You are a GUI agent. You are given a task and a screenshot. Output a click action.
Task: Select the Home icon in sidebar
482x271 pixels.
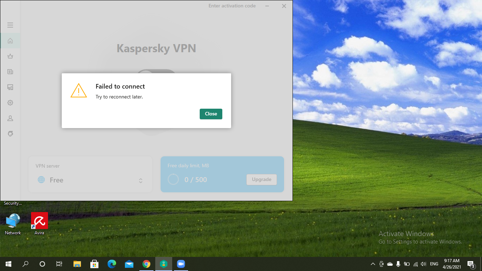10,41
